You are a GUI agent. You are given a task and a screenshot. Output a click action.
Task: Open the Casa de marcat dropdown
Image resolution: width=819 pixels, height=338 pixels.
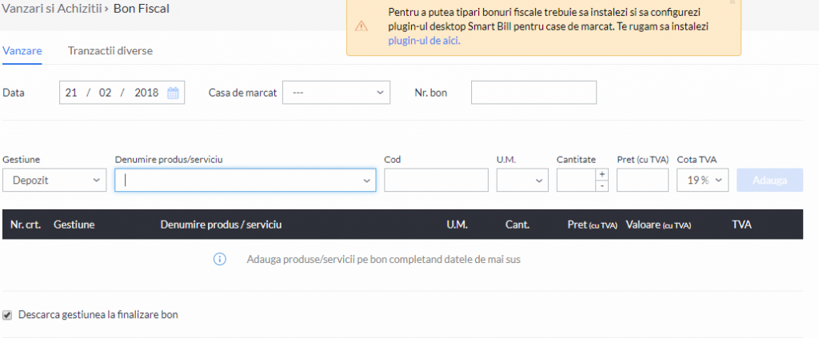pos(337,93)
